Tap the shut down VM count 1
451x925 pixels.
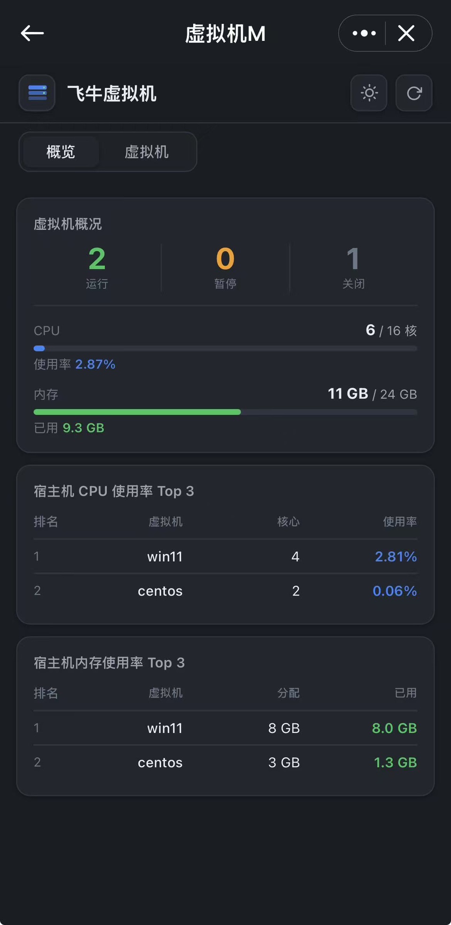[353, 259]
